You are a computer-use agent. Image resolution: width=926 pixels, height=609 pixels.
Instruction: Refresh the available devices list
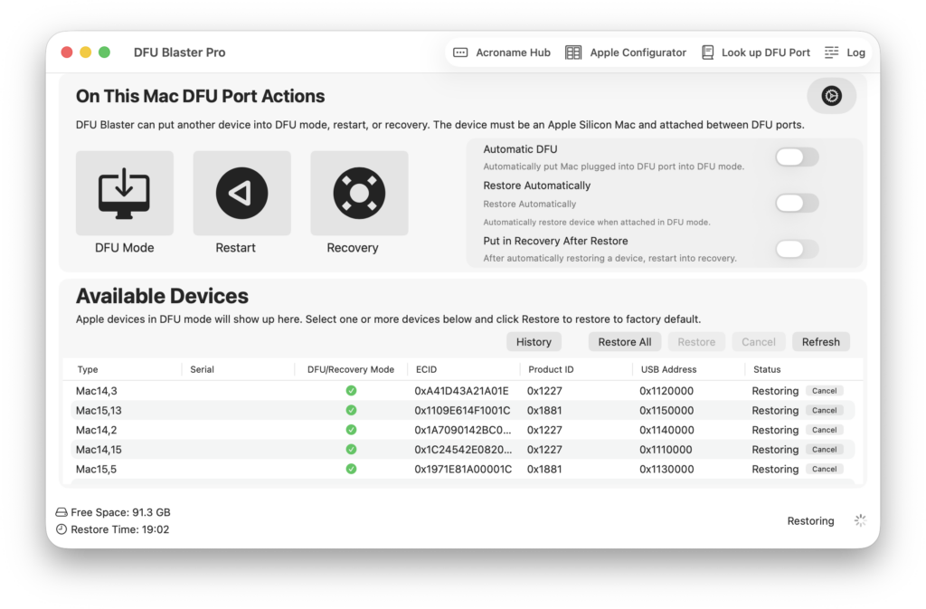[x=820, y=342]
